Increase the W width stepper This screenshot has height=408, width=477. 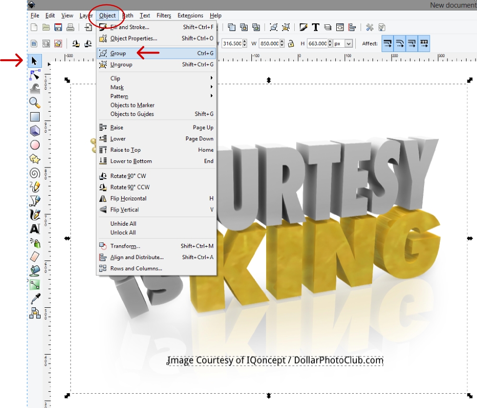[282, 42]
